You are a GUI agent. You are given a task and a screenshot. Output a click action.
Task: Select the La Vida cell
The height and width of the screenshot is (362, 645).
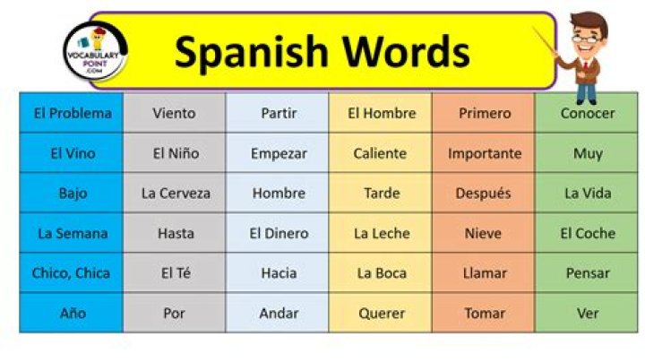588,194
